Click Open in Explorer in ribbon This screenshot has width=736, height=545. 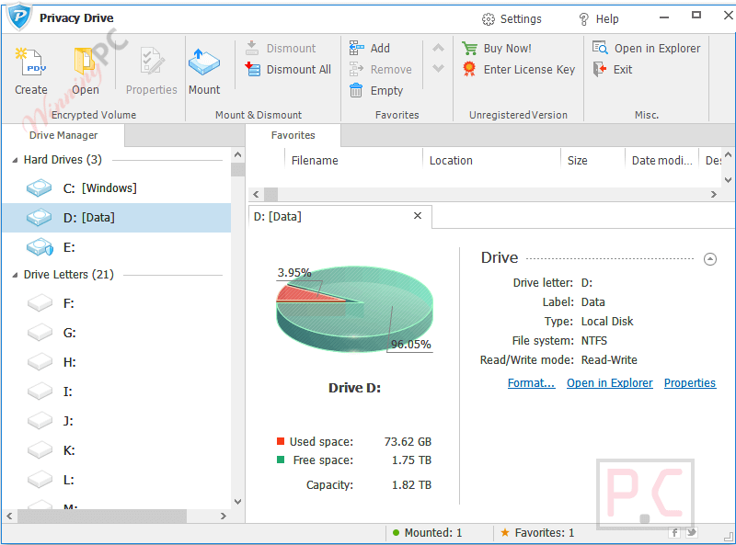point(647,49)
